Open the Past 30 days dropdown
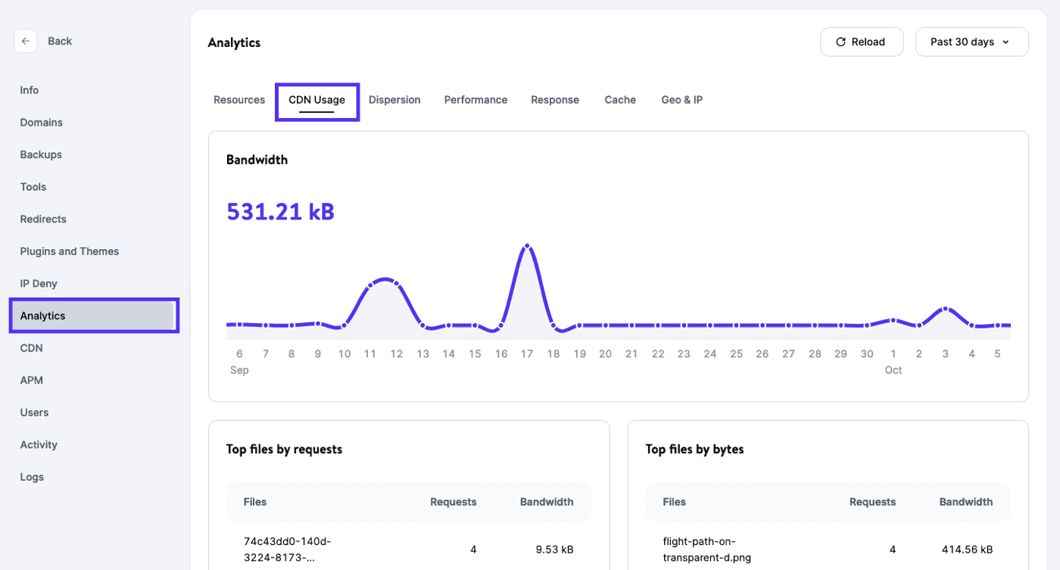 (x=971, y=42)
